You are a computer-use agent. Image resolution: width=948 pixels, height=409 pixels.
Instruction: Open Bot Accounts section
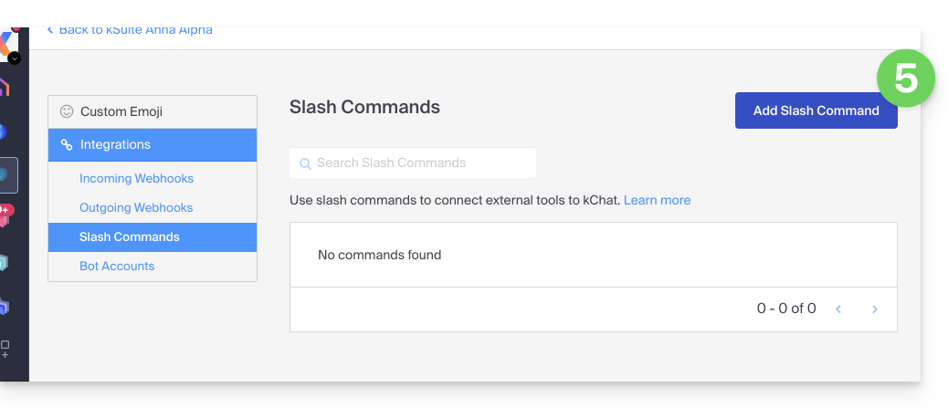point(117,266)
